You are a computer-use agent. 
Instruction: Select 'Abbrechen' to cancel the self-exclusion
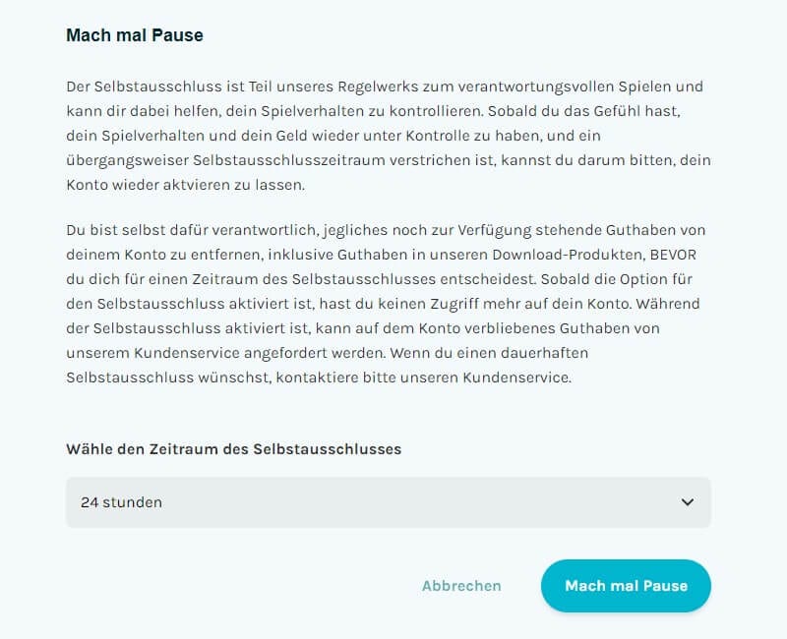tap(460, 586)
